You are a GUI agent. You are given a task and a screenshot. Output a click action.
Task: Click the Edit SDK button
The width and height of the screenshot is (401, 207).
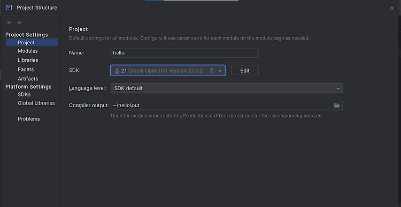pyautogui.click(x=245, y=71)
